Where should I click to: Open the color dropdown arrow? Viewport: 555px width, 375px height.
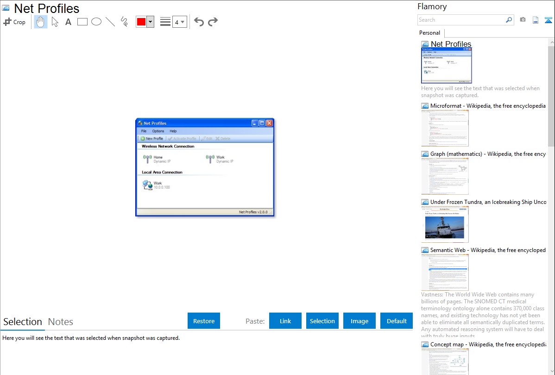coord(151,22)
